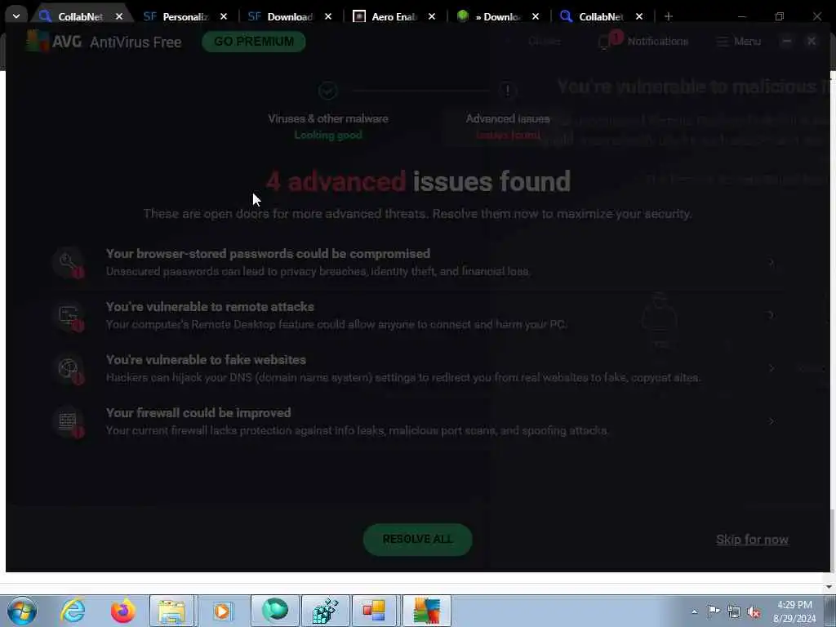This screenshot has height=627, width=836.
Task: Click the GO PREMIUM button
Action: click(x=254, y=42)
